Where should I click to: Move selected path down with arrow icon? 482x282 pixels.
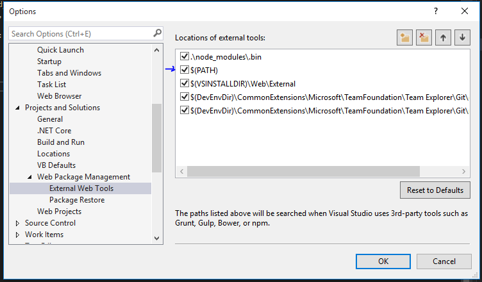462,38
